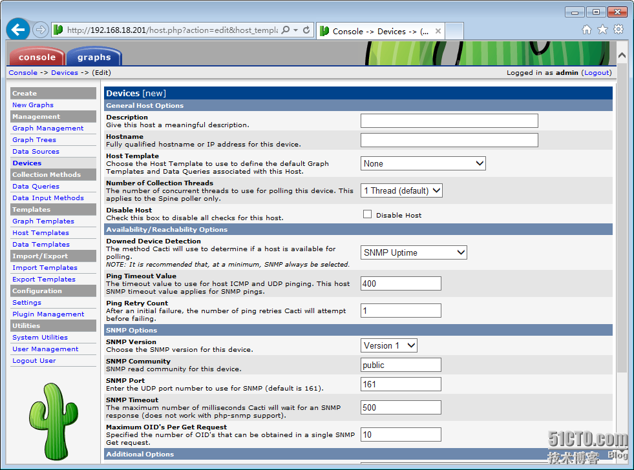Viewport: 634px width, 470px height.
Task: Open Data Queries in sidebar
Action: click(x=36, y=187)
